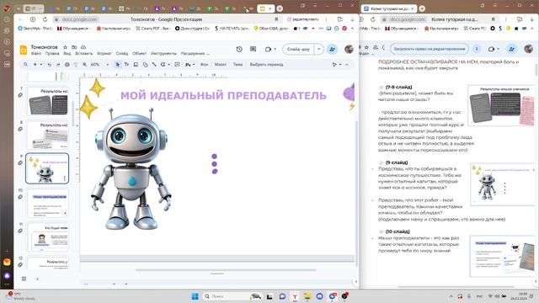Open new tab plus in left browser
The width and height of the screenshot is (539, 303).
[280, 8]
